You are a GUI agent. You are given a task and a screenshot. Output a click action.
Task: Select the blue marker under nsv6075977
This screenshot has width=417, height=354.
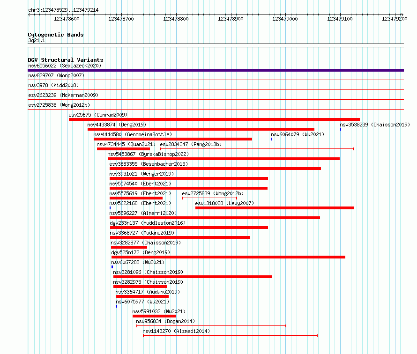click(x=117, y=306)
